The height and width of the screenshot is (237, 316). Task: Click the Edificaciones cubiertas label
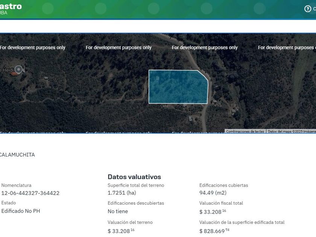coord(223,185)
